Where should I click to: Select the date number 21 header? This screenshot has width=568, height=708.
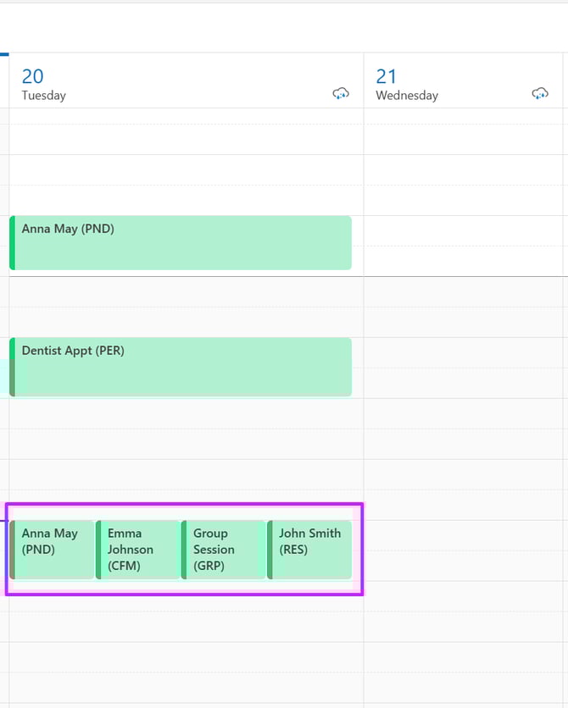coord(387,76)
